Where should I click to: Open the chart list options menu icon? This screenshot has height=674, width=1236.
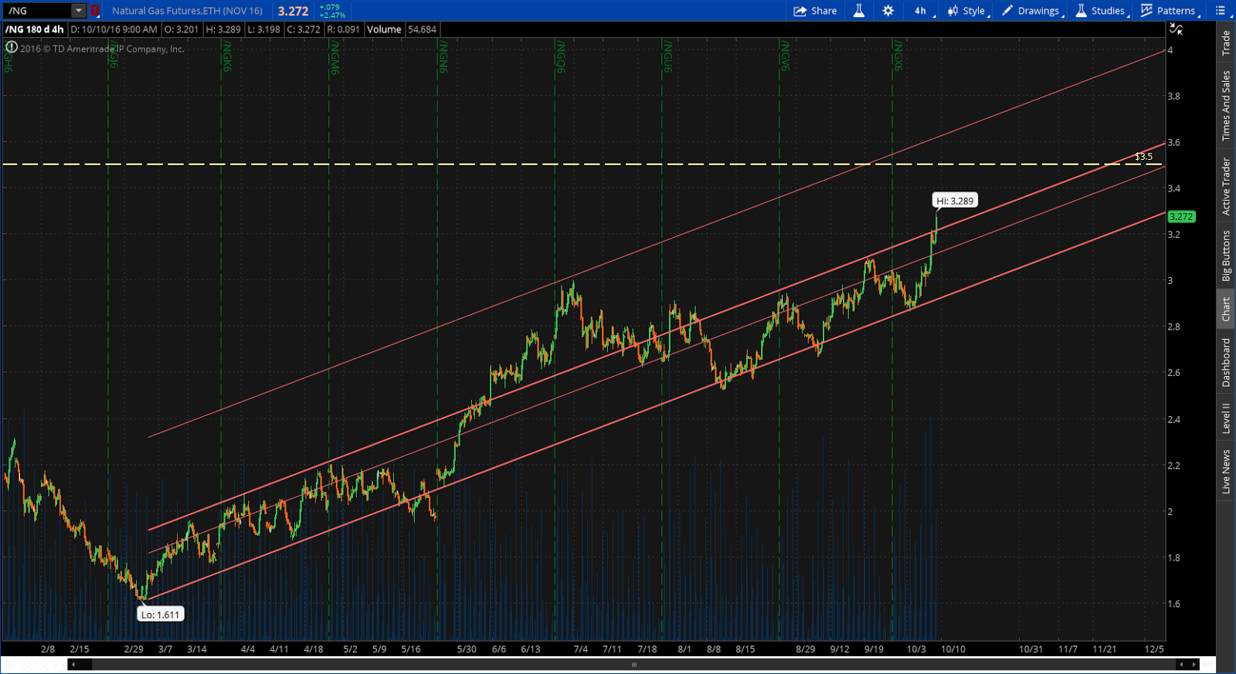point(1221,11)
